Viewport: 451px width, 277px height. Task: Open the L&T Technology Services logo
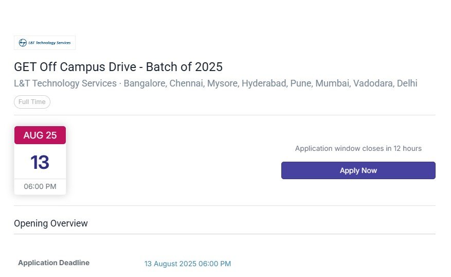coord(45,43)
